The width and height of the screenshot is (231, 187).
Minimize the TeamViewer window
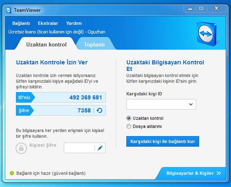click(190, 8)
